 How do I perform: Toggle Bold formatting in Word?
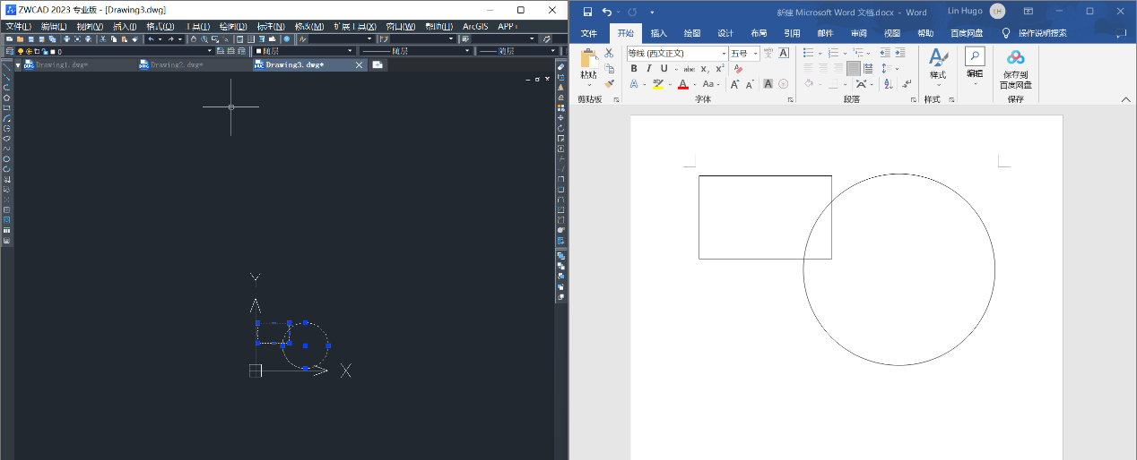point(634,69)
